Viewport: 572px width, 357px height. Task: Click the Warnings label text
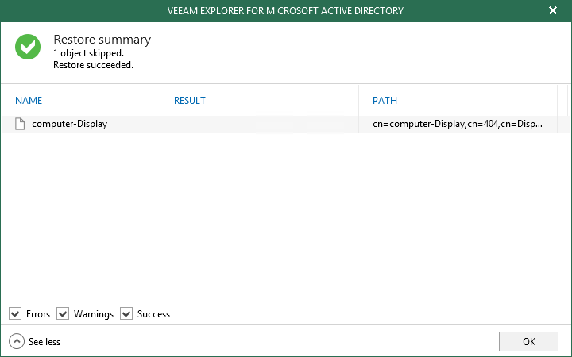[x=94, y=314]
